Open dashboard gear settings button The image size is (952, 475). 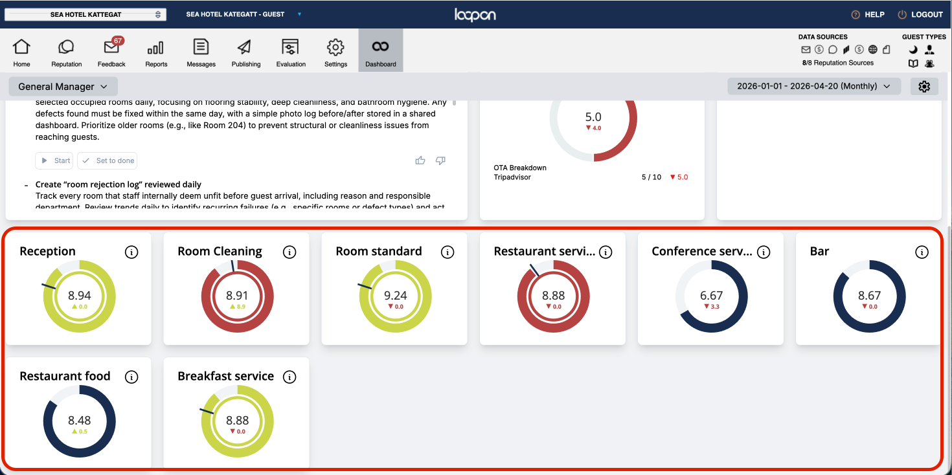pyautogui.click(x=924, y=86)
